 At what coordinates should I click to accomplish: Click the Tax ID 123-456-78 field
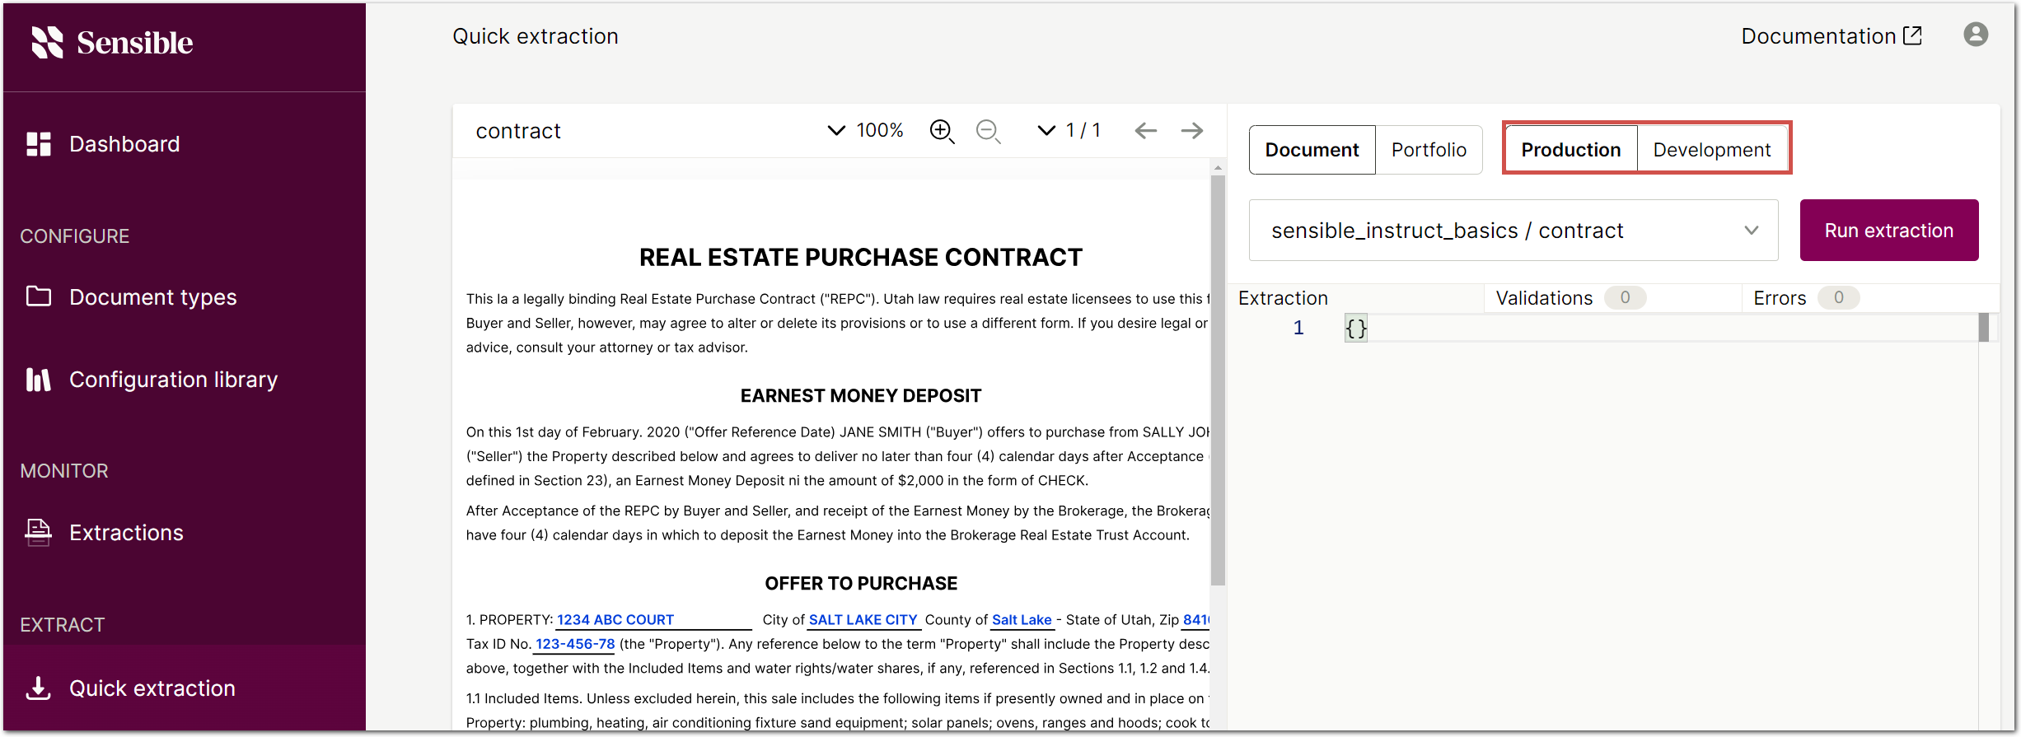574,644
